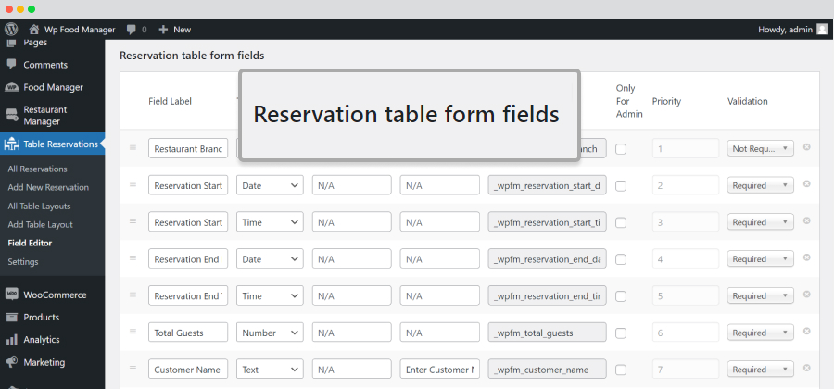Open validation dropdown for Restaurant Branch
This screenshot has width=834, height=389.
(761, 149)
